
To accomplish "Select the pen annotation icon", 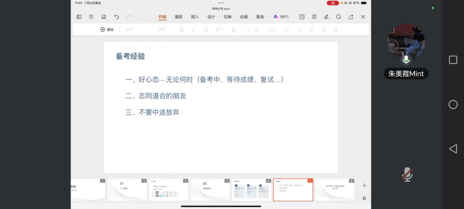I will click(326, 17).
